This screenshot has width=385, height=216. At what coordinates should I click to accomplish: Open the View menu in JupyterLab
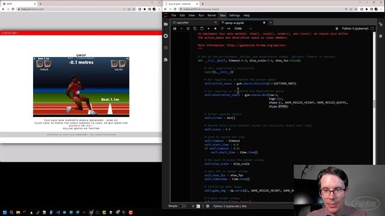tap(191, 16)
